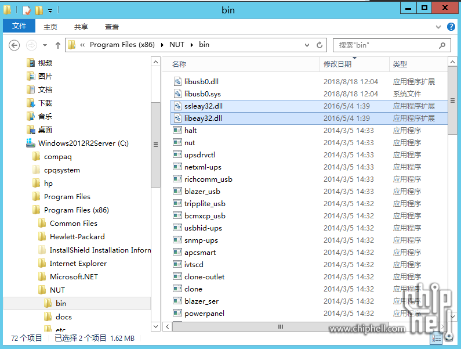Click the bcmxcp_usb application icon
Image resolution: width=461 pixels, height=349 pixels.
coord(177,215)
